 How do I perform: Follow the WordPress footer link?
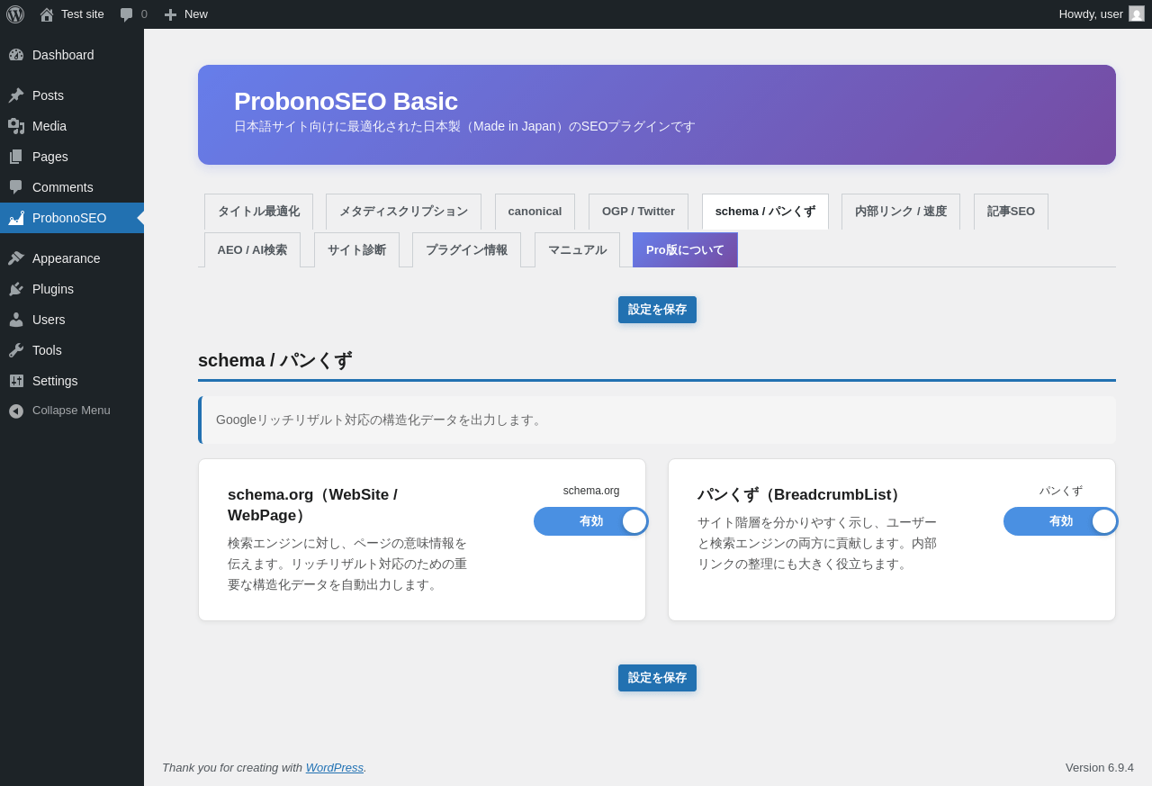coord(335,768)
